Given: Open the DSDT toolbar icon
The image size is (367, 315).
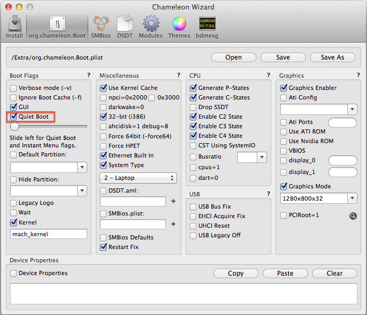Looking at the screenshot, I should point(125,27).
